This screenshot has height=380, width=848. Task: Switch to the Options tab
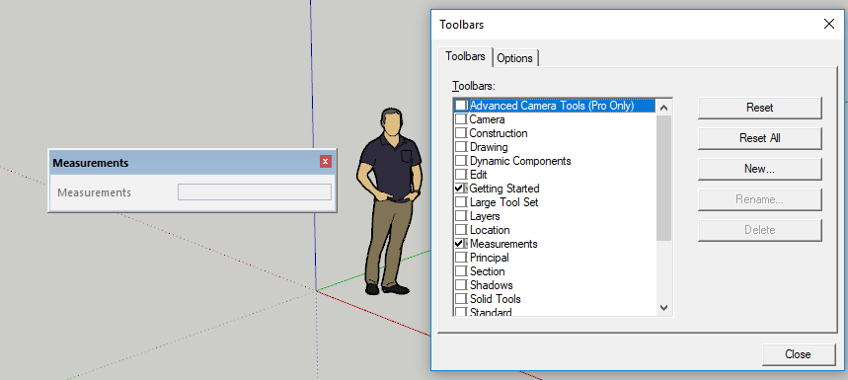tap(515, 58)
